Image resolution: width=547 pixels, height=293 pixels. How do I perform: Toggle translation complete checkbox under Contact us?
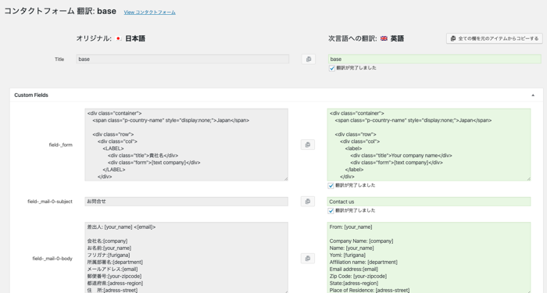(331, 211)
